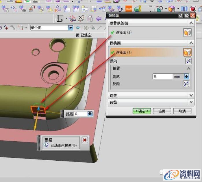Click face selector icon under 要替换的面
This screenshot has width=202, height=182.
(187, 33)
